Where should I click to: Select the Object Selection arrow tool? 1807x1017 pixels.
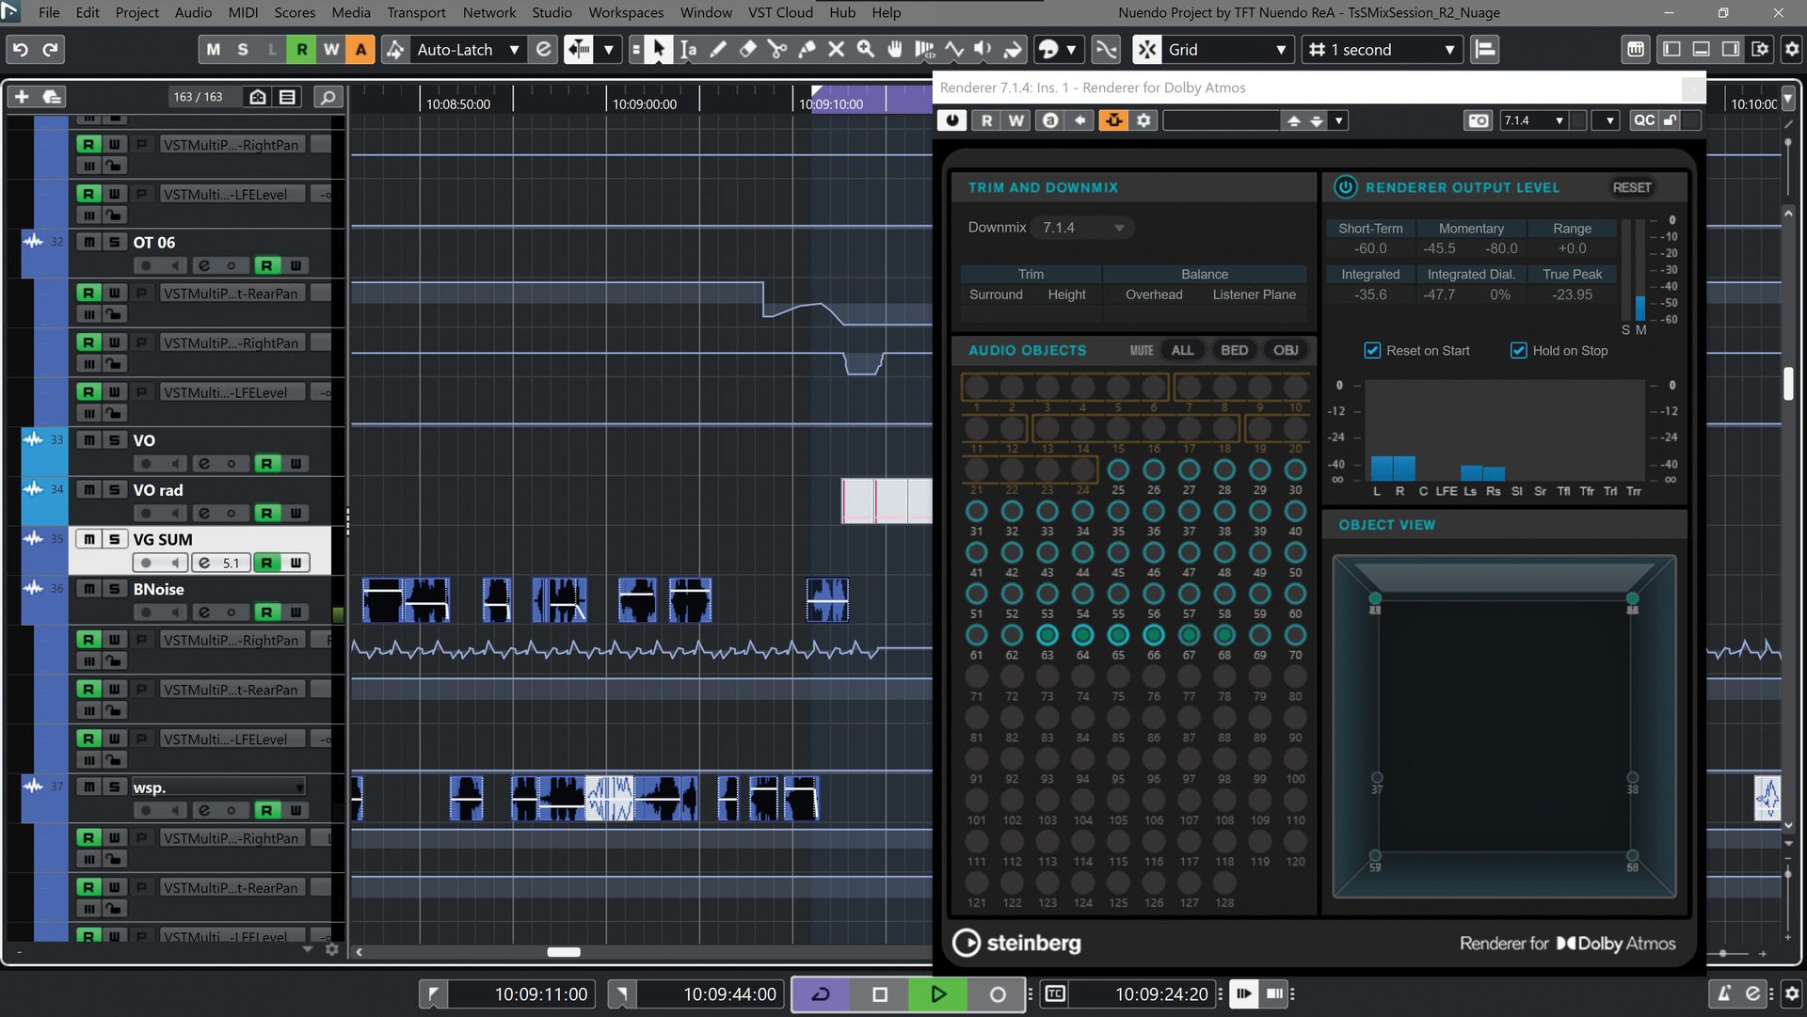(659, 49)
